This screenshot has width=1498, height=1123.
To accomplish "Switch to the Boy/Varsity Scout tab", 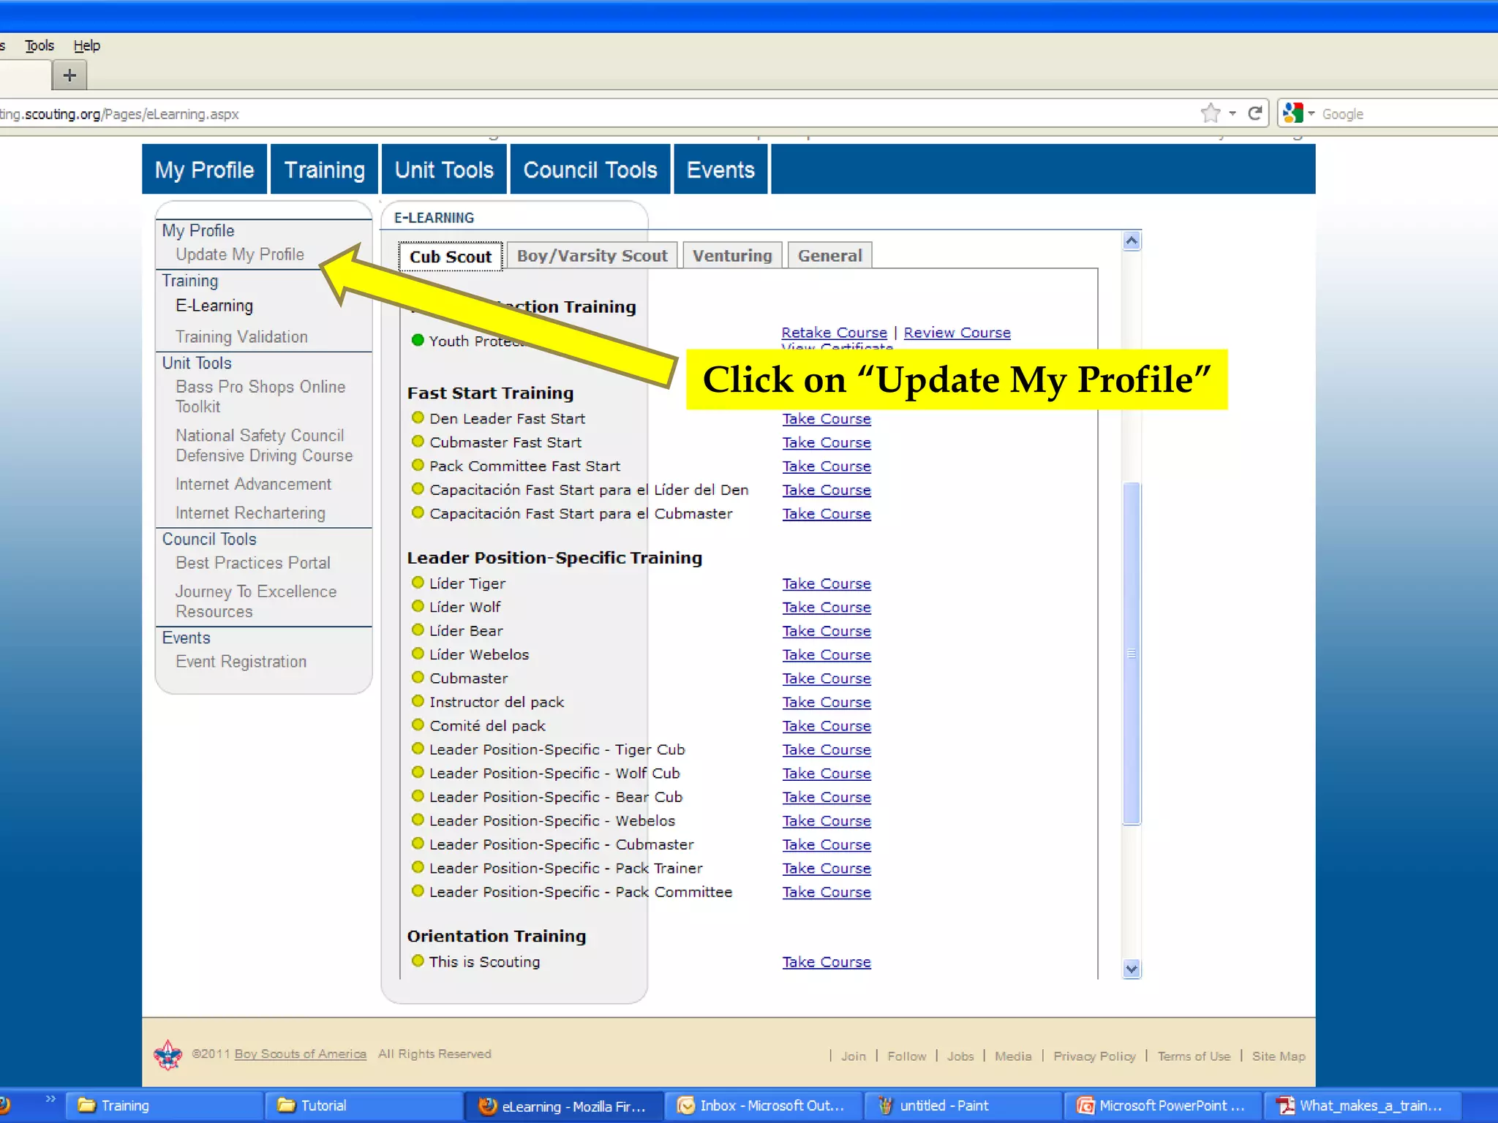I will click(592, 256).
